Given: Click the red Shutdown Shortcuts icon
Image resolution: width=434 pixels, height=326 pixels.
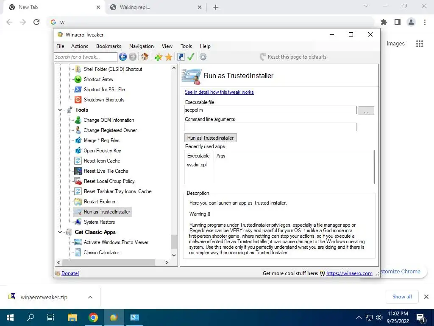Looking at the screenshot, I should (x=78, y=99).
